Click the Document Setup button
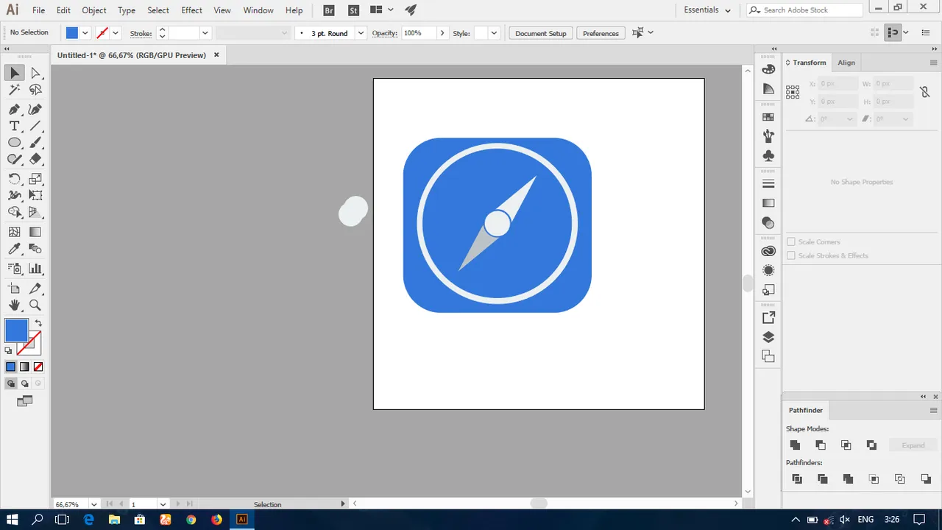This screenshot has width=942, height=530. [x=541, y=33]
